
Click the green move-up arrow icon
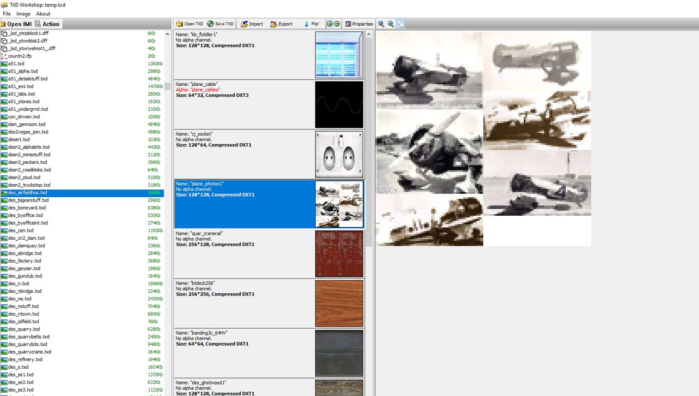(330, 24)
